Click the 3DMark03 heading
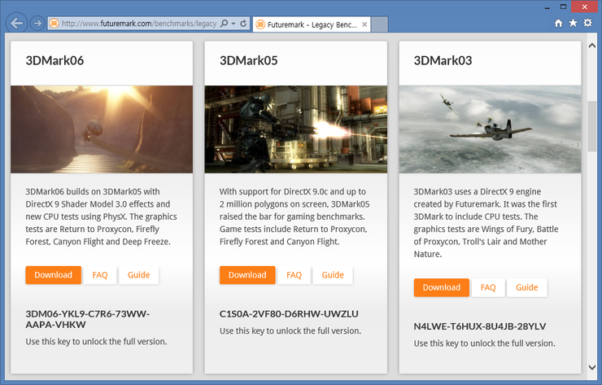602x385 pixels. tap(443, 60)
